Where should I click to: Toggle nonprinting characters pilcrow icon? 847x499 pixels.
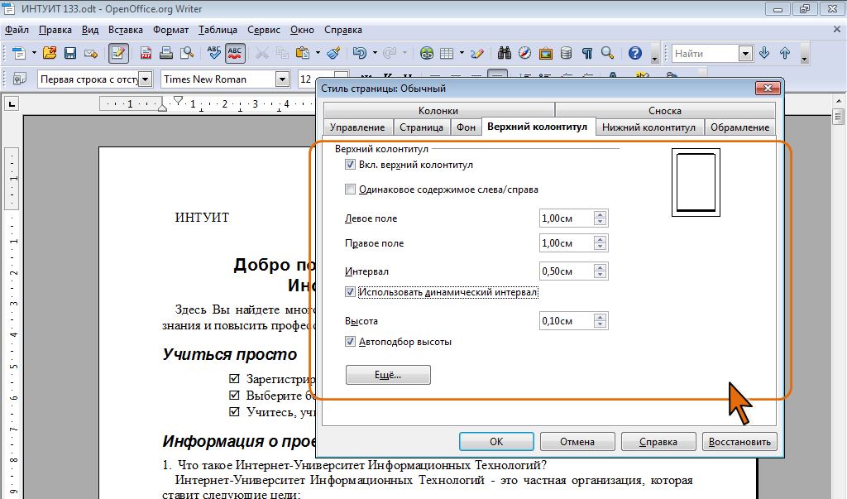587,53
